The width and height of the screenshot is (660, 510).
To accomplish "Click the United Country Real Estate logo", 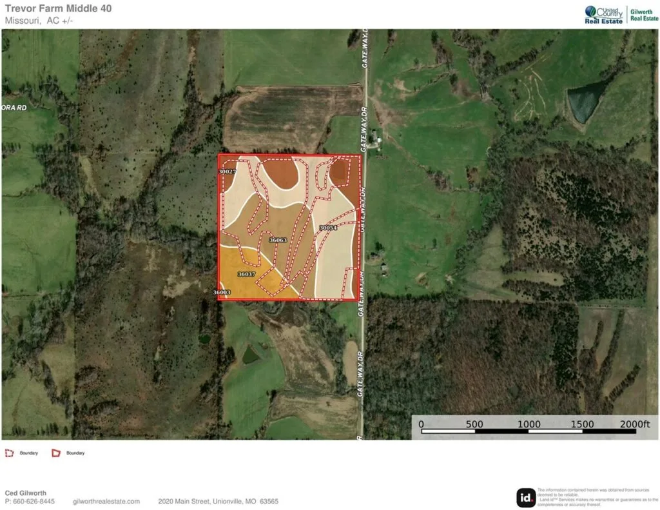I will tap(604, 14).
